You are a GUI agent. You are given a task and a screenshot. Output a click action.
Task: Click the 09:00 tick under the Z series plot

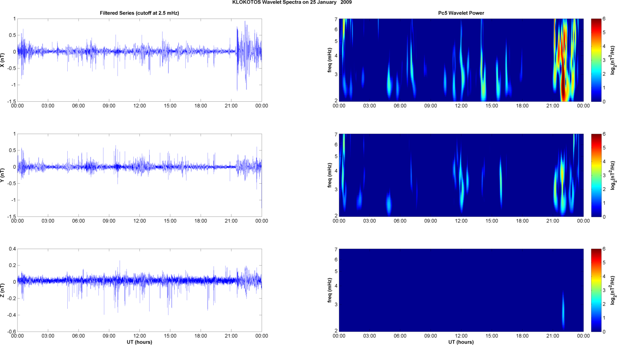(109, 336)
